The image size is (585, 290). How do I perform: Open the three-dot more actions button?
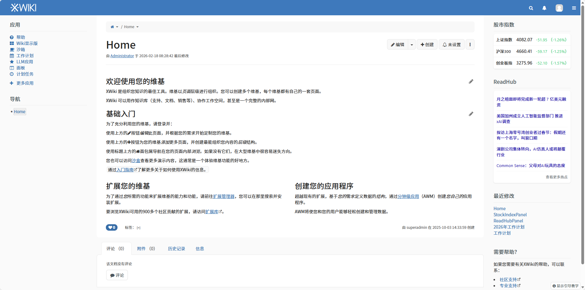470,45
